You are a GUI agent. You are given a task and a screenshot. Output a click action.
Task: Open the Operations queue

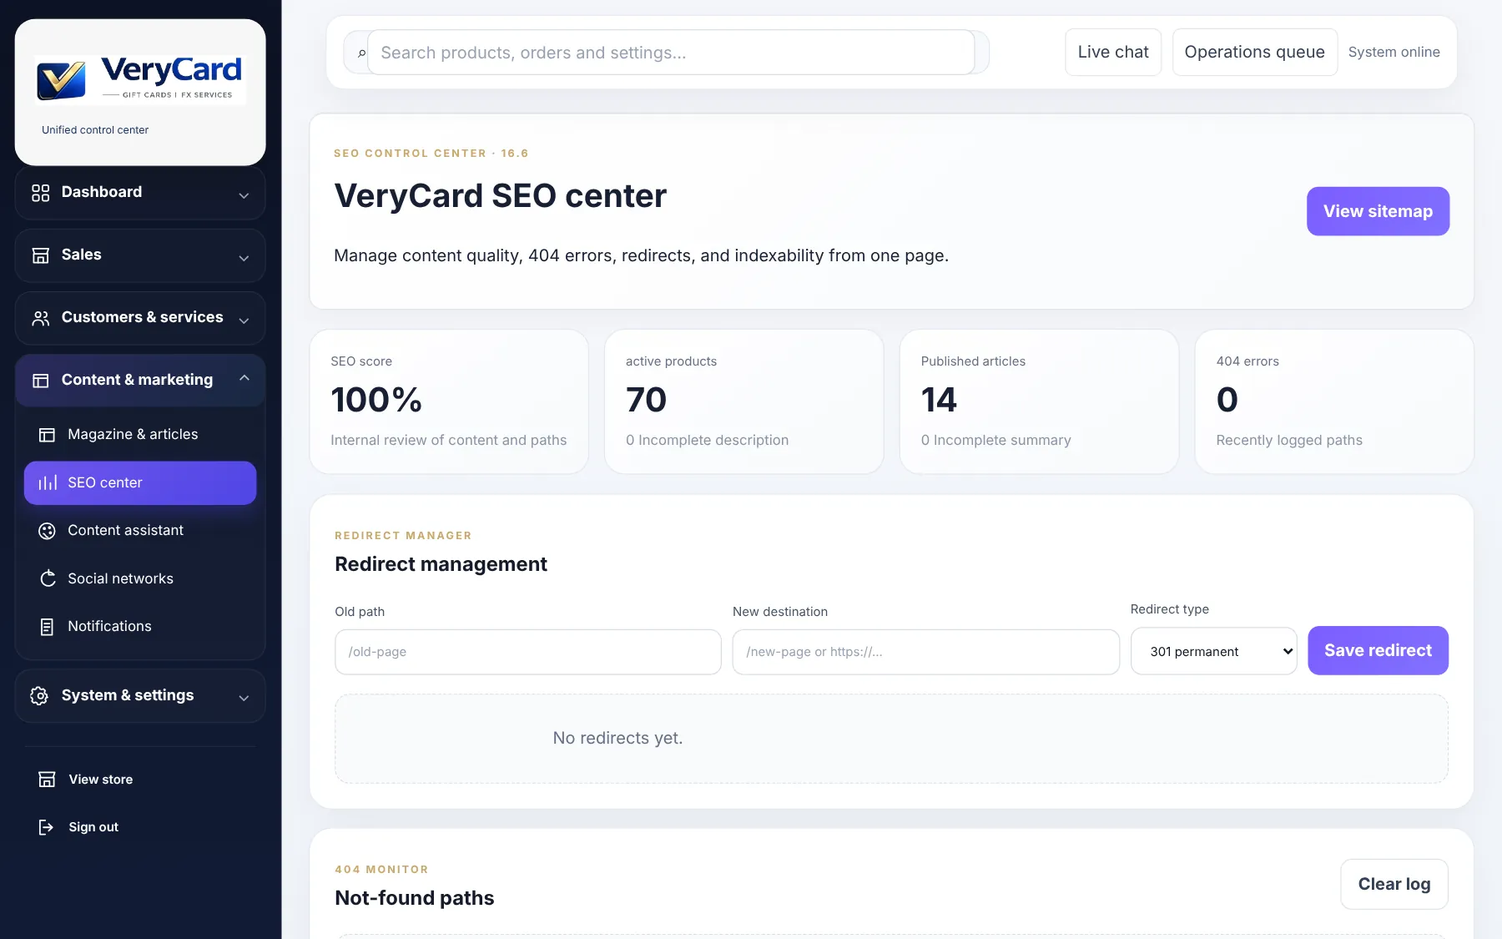click(x=1254, y=52)
